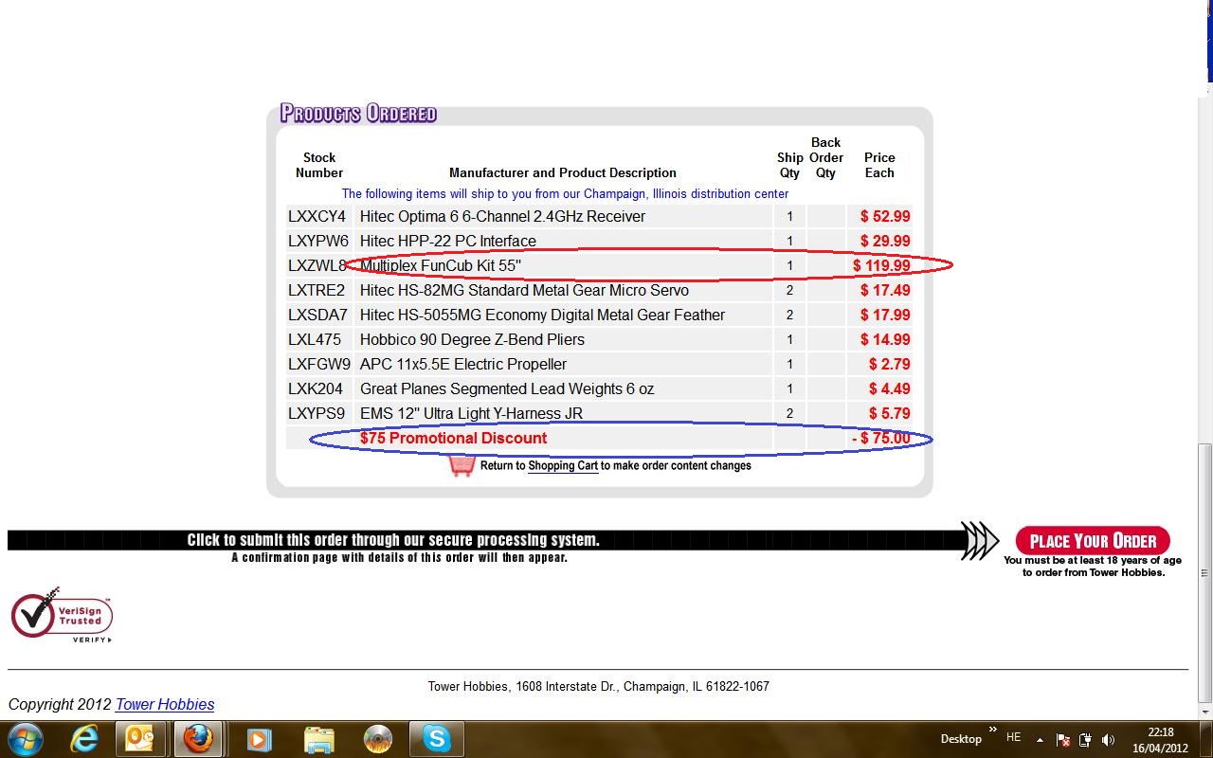The width and height of the screenshot is (1213, 758).
Task: Click the Action Center flag icon
Action: (x=1063, y=739)
